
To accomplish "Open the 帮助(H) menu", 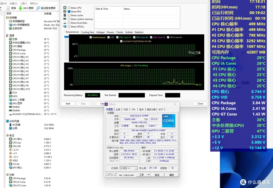I will (x=34, y=3).
